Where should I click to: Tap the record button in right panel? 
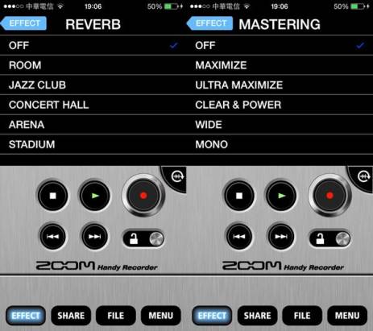(329, 195)
